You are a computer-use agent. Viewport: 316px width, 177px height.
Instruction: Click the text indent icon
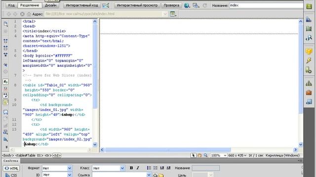(168, 168)
